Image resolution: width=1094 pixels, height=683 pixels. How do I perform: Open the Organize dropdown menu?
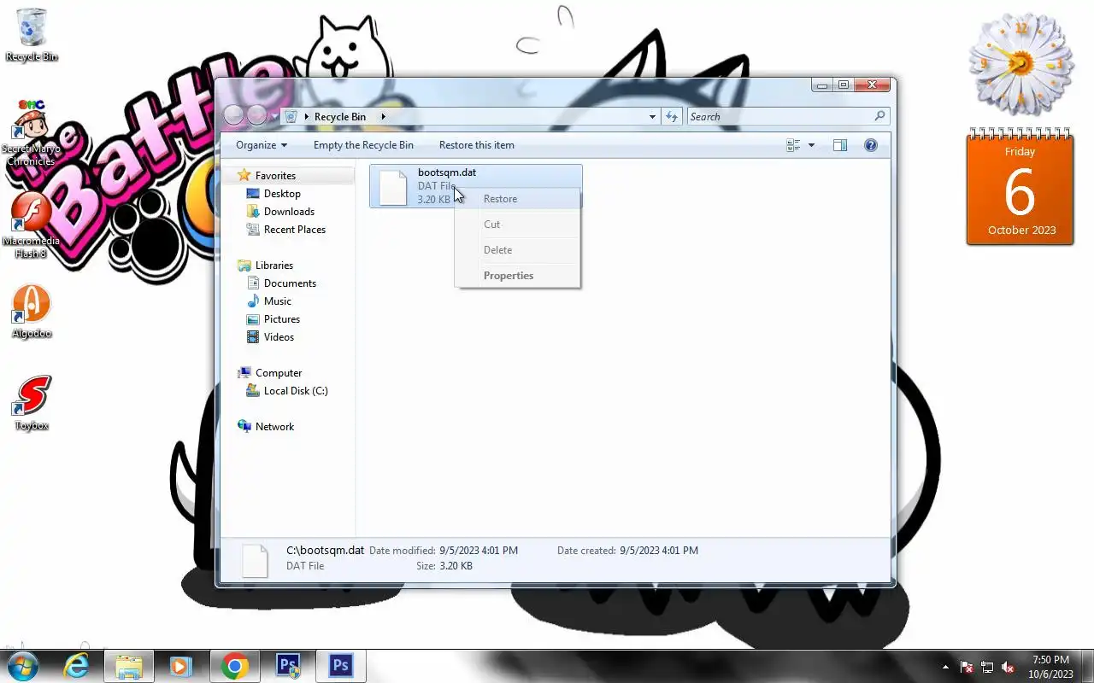pos(262,145)
